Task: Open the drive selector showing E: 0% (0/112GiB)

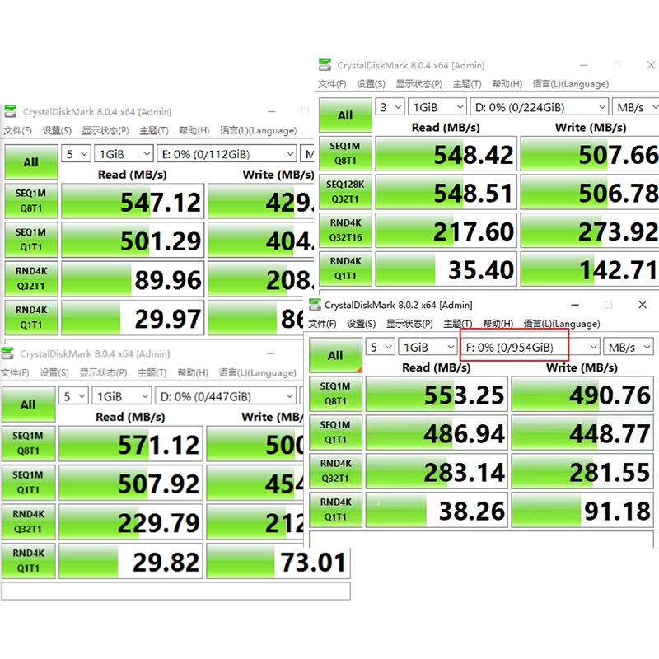Action: (x=227, y=154)
